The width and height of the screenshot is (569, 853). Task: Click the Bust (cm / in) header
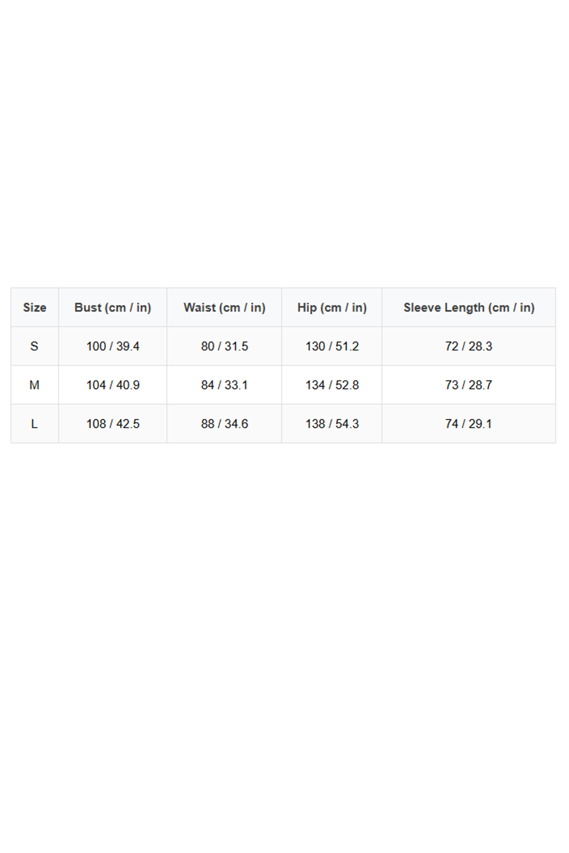pyautogui.click(x=112, y=307)
